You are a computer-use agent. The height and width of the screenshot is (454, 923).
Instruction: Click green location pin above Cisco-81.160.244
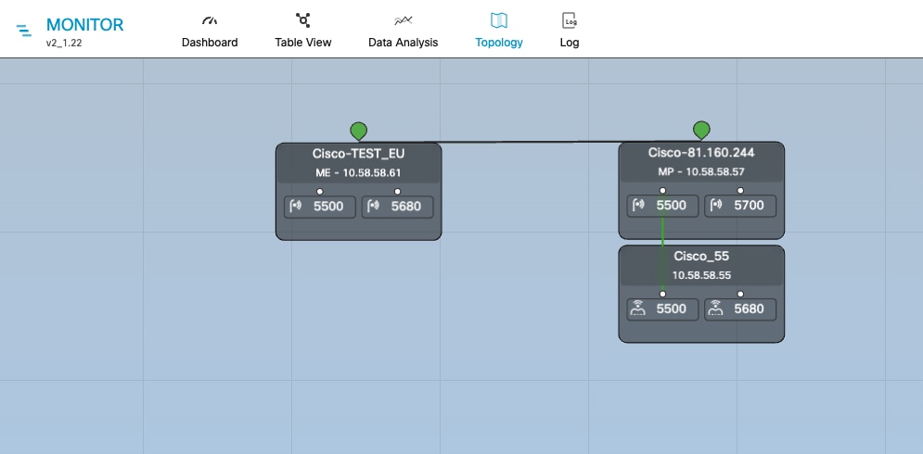[701, 130]
